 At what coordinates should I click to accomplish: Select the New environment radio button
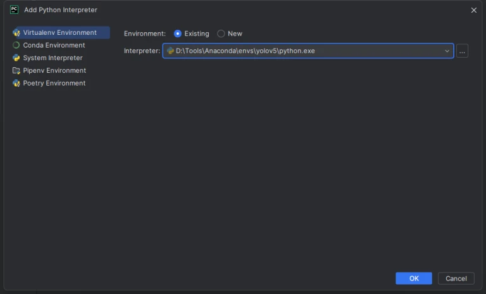(x=221, y=34)
